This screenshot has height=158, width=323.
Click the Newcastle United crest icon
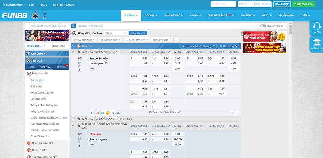(36, 16)
